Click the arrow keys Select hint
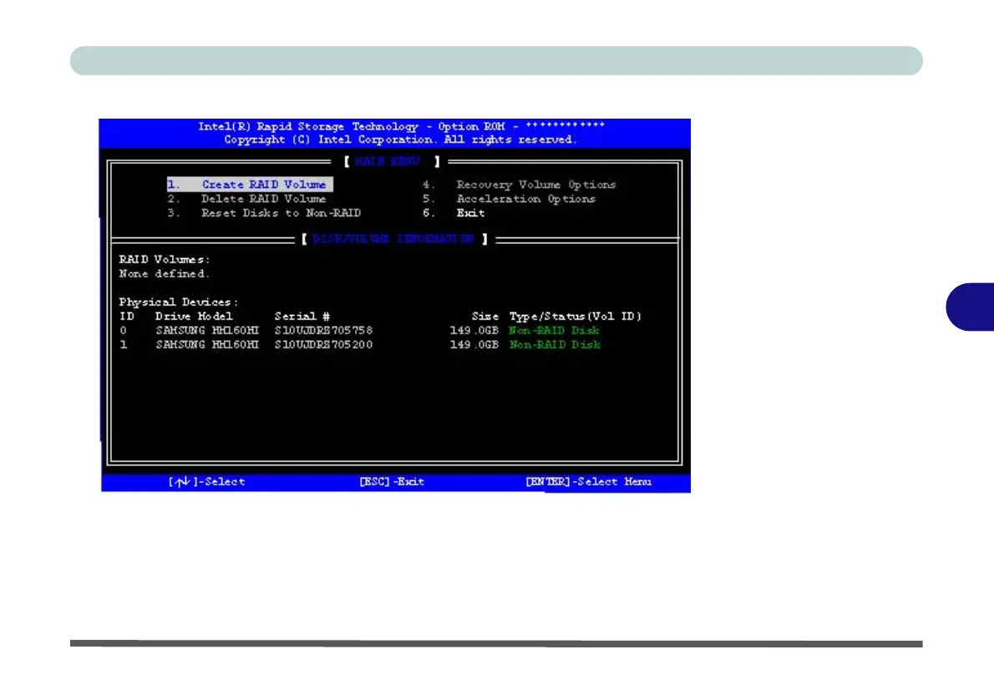This screenshot has width=994, height=700. click(206, 482)
